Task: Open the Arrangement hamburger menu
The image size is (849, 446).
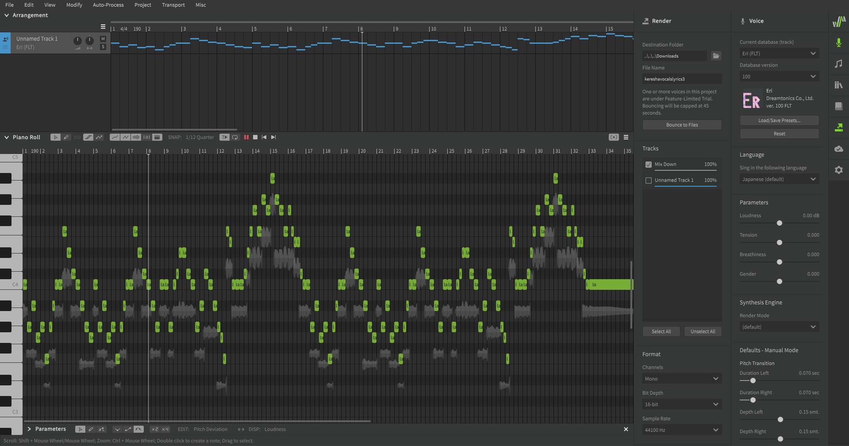Action: click(103, 27)
